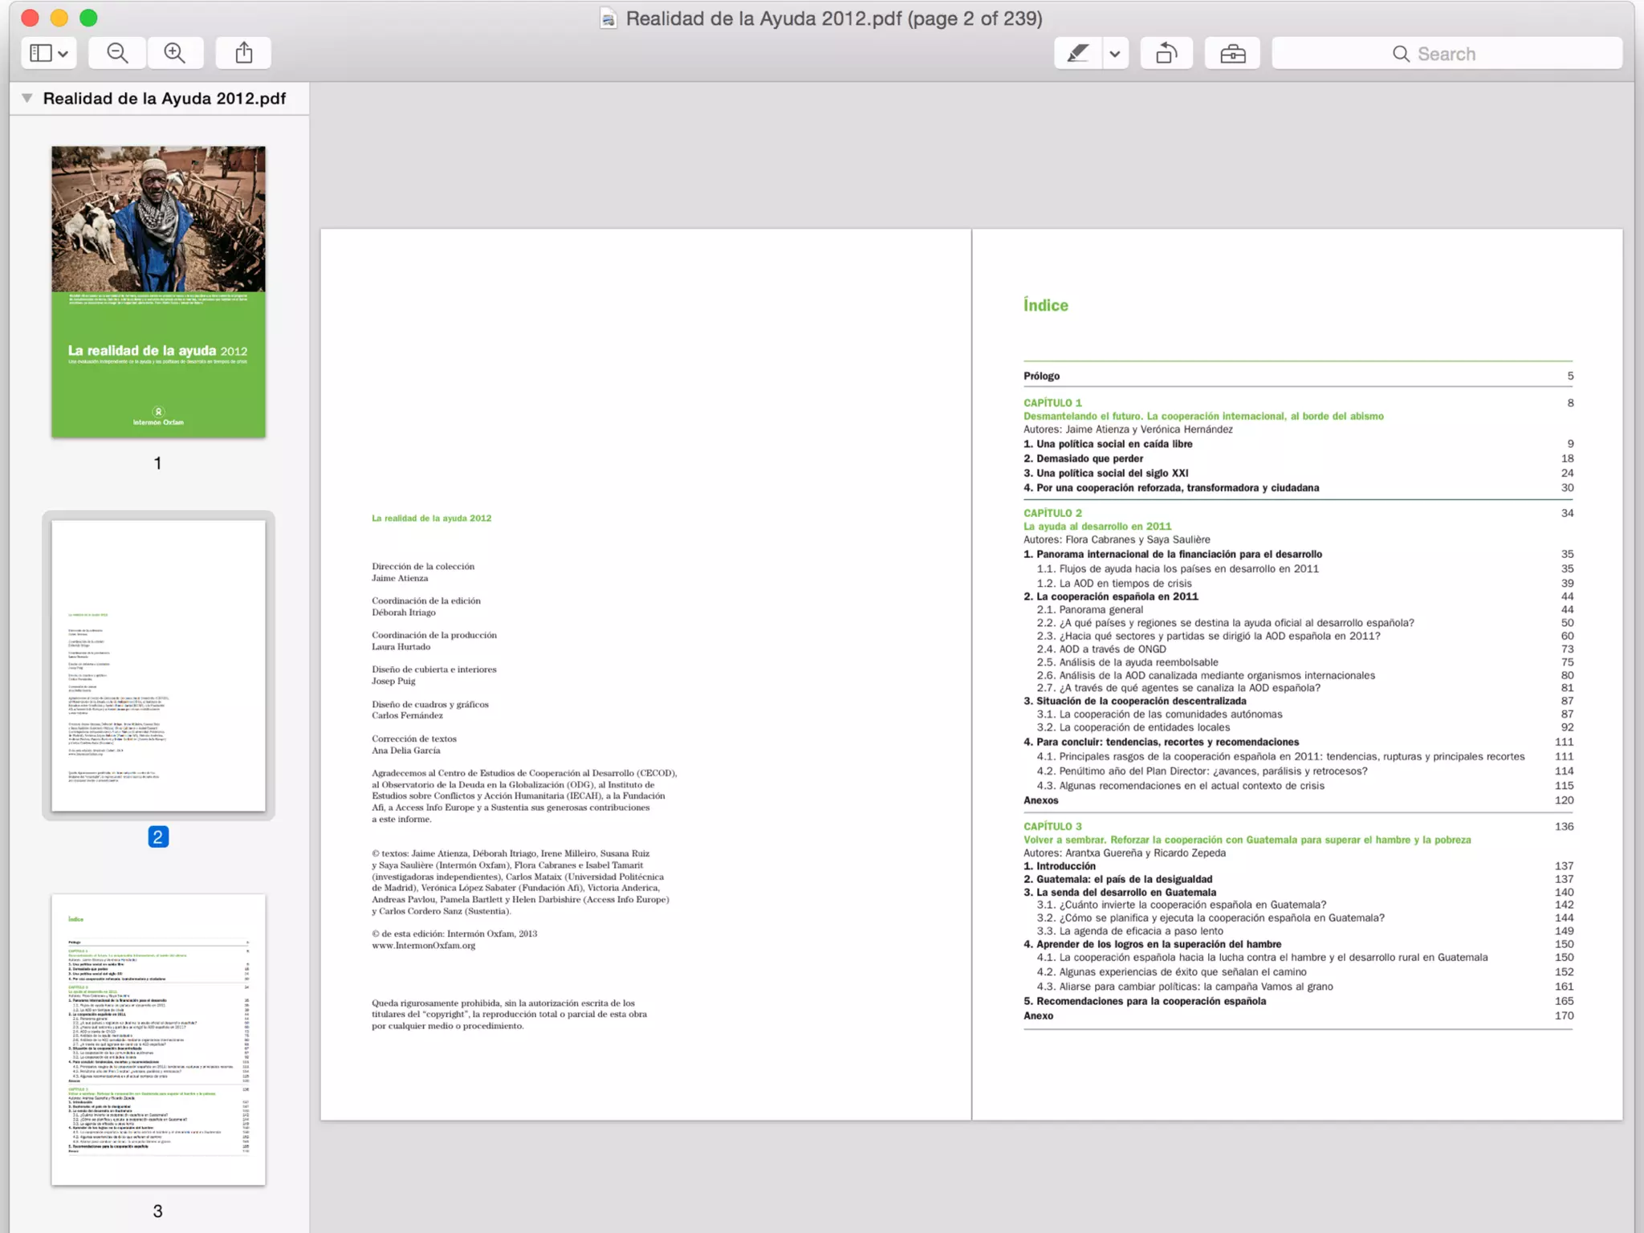Click the rotate page icon
This screenshot has width=1644, height=1233.
coord(1166,54)
